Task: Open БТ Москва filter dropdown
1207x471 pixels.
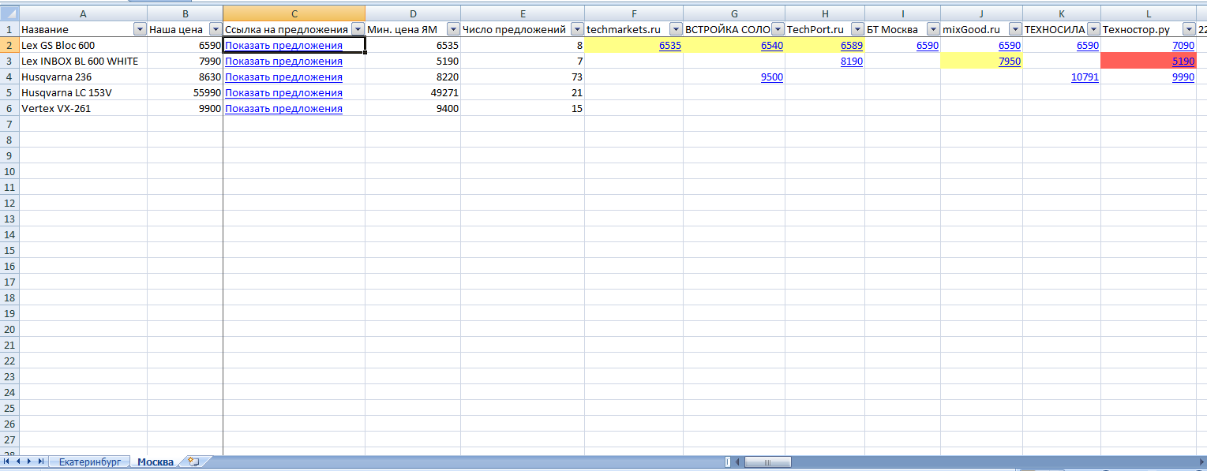Action: point(933,29)
